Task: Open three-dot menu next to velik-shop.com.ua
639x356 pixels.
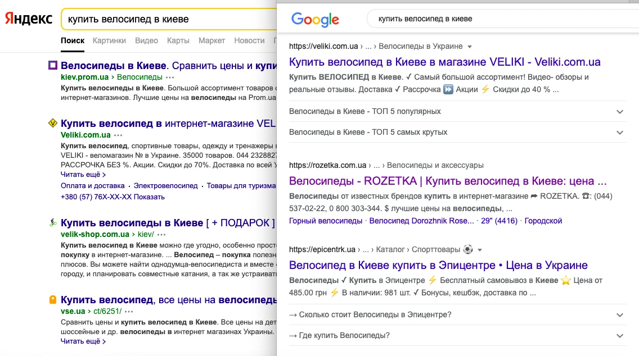Action: [161, 235]
